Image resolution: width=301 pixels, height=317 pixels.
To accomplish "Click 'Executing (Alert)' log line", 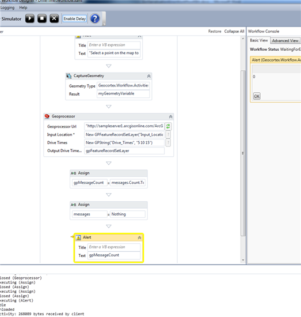I will 17,300.
